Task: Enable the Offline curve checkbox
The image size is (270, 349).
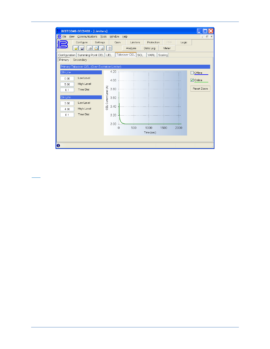Action: [x=192, y=73]
